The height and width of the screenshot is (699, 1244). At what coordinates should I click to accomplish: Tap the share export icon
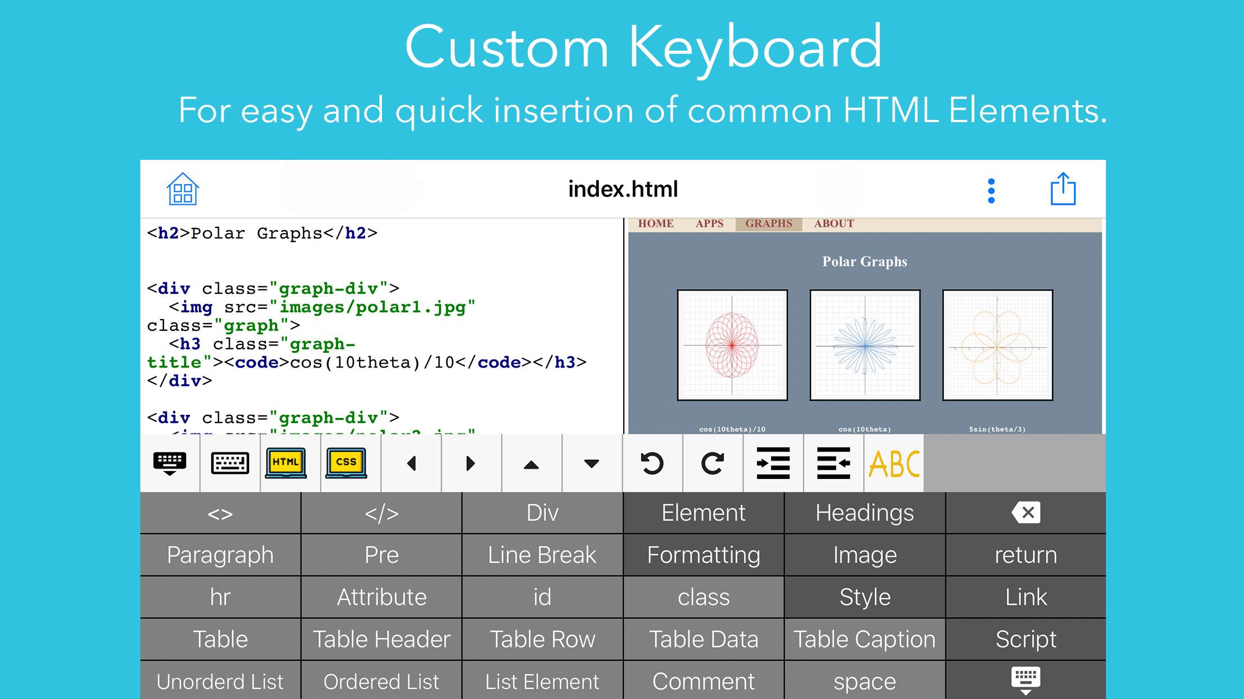pos(1063,190)
